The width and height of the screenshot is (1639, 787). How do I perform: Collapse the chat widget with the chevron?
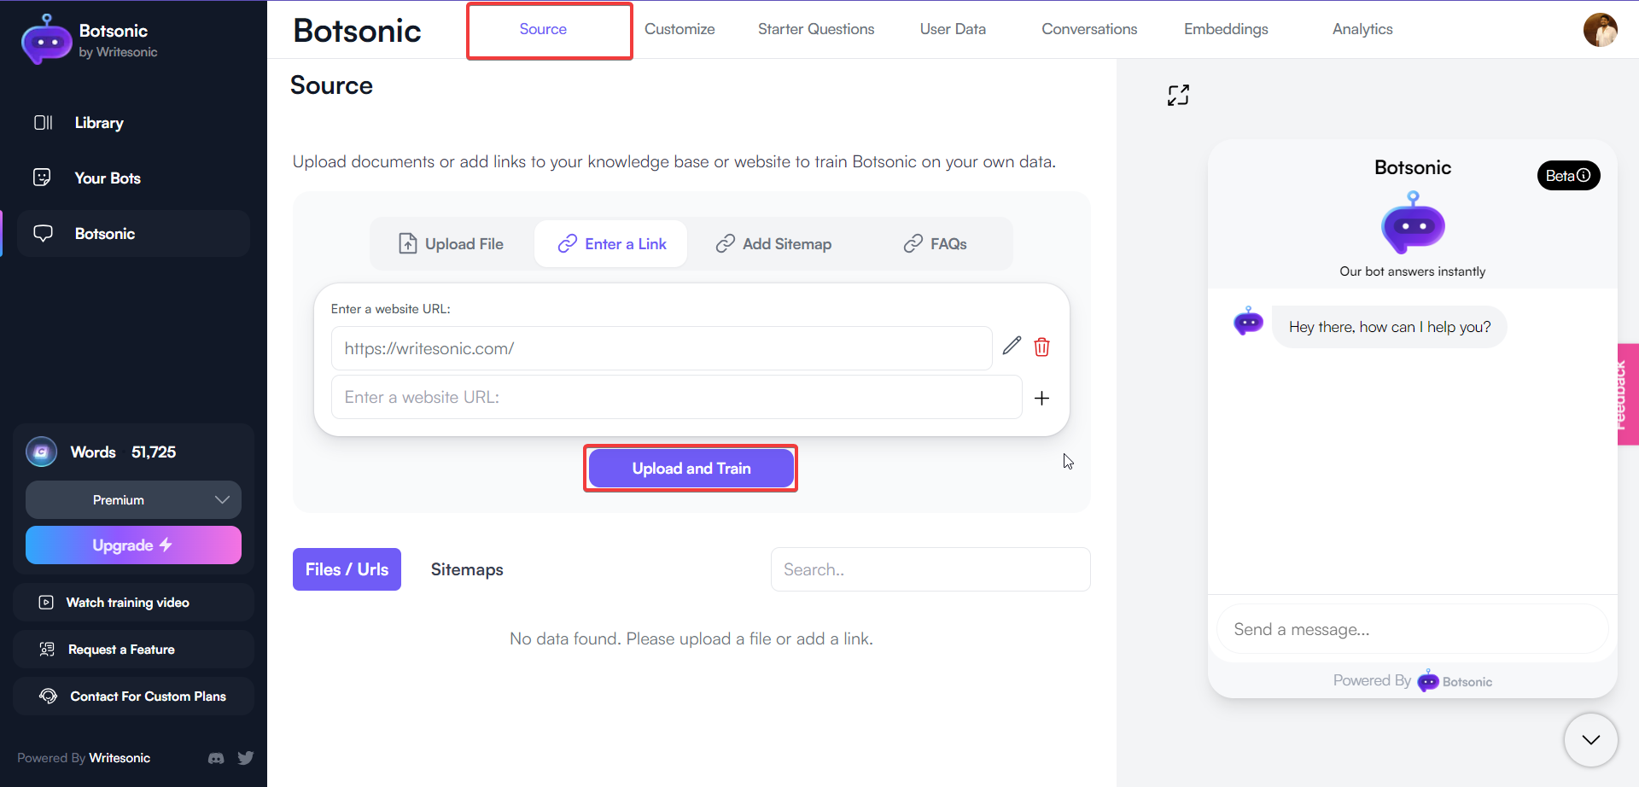[x=1589, y=740]
